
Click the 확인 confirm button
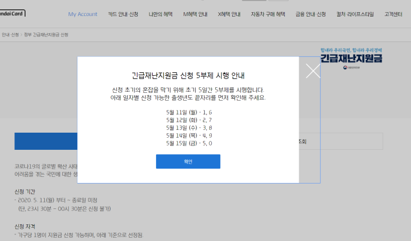[188, 161]
